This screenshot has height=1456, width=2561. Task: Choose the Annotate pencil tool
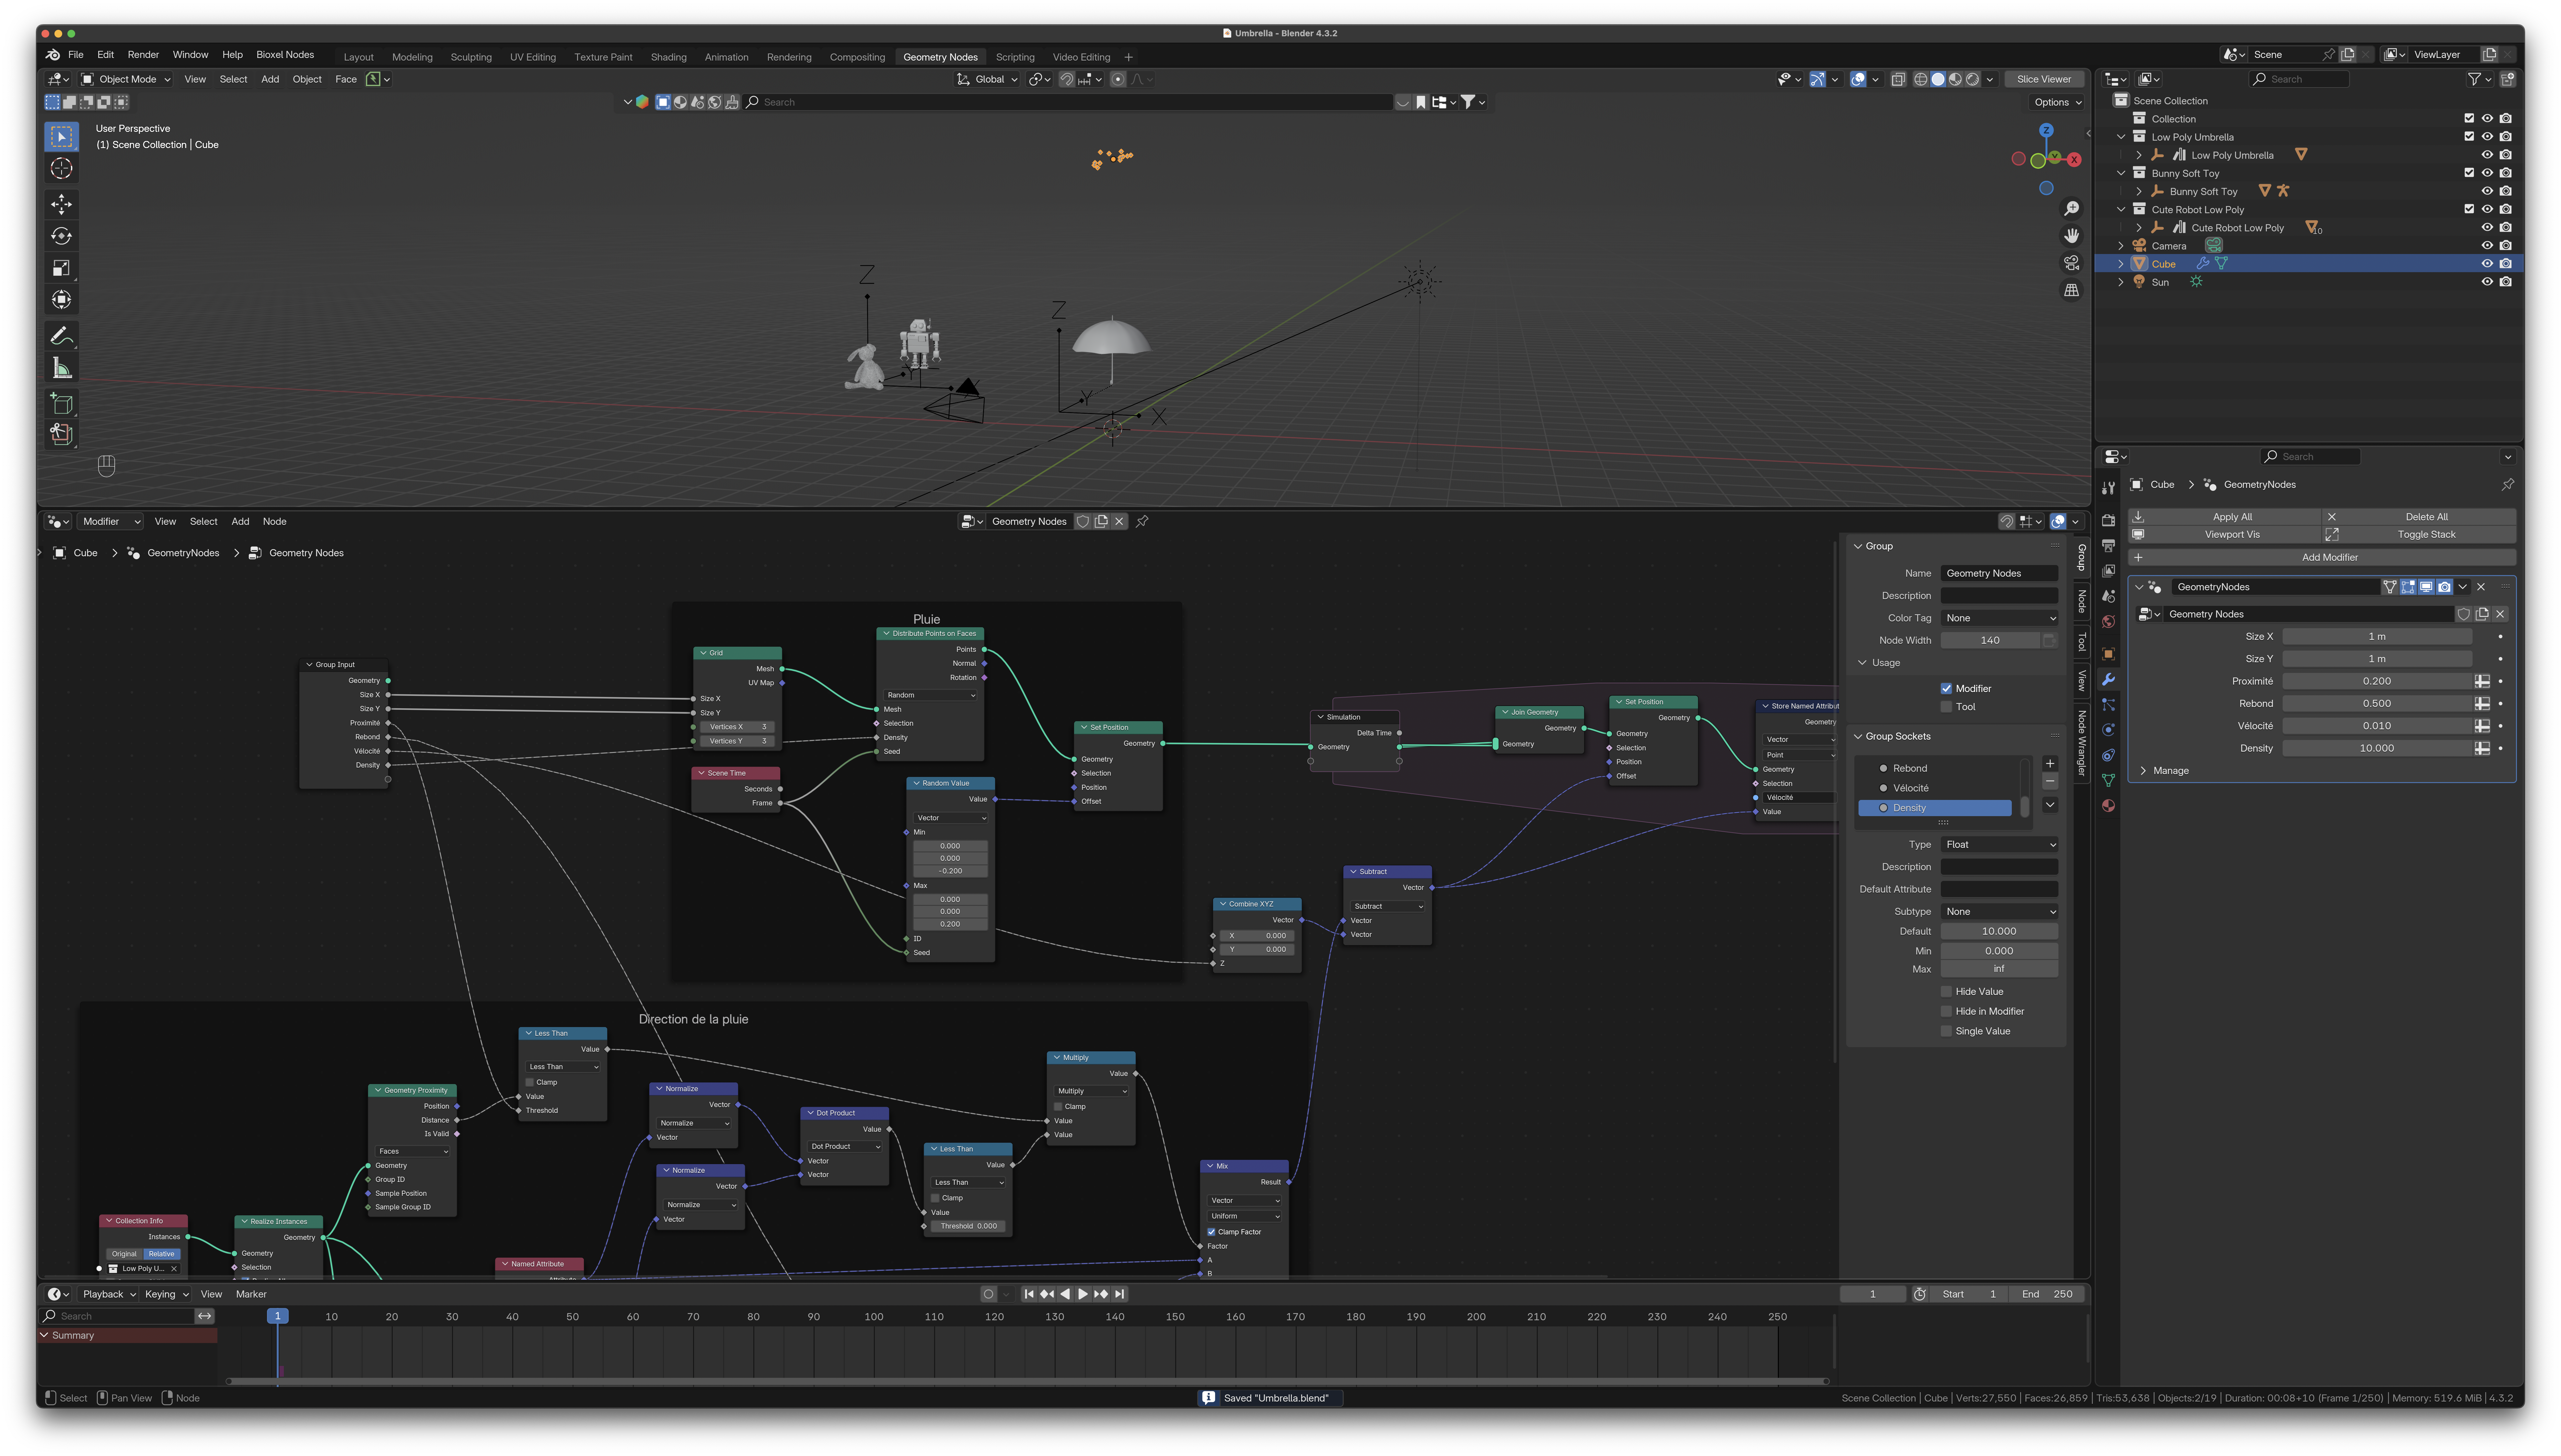pyautogui.click(x=61, y=336)
